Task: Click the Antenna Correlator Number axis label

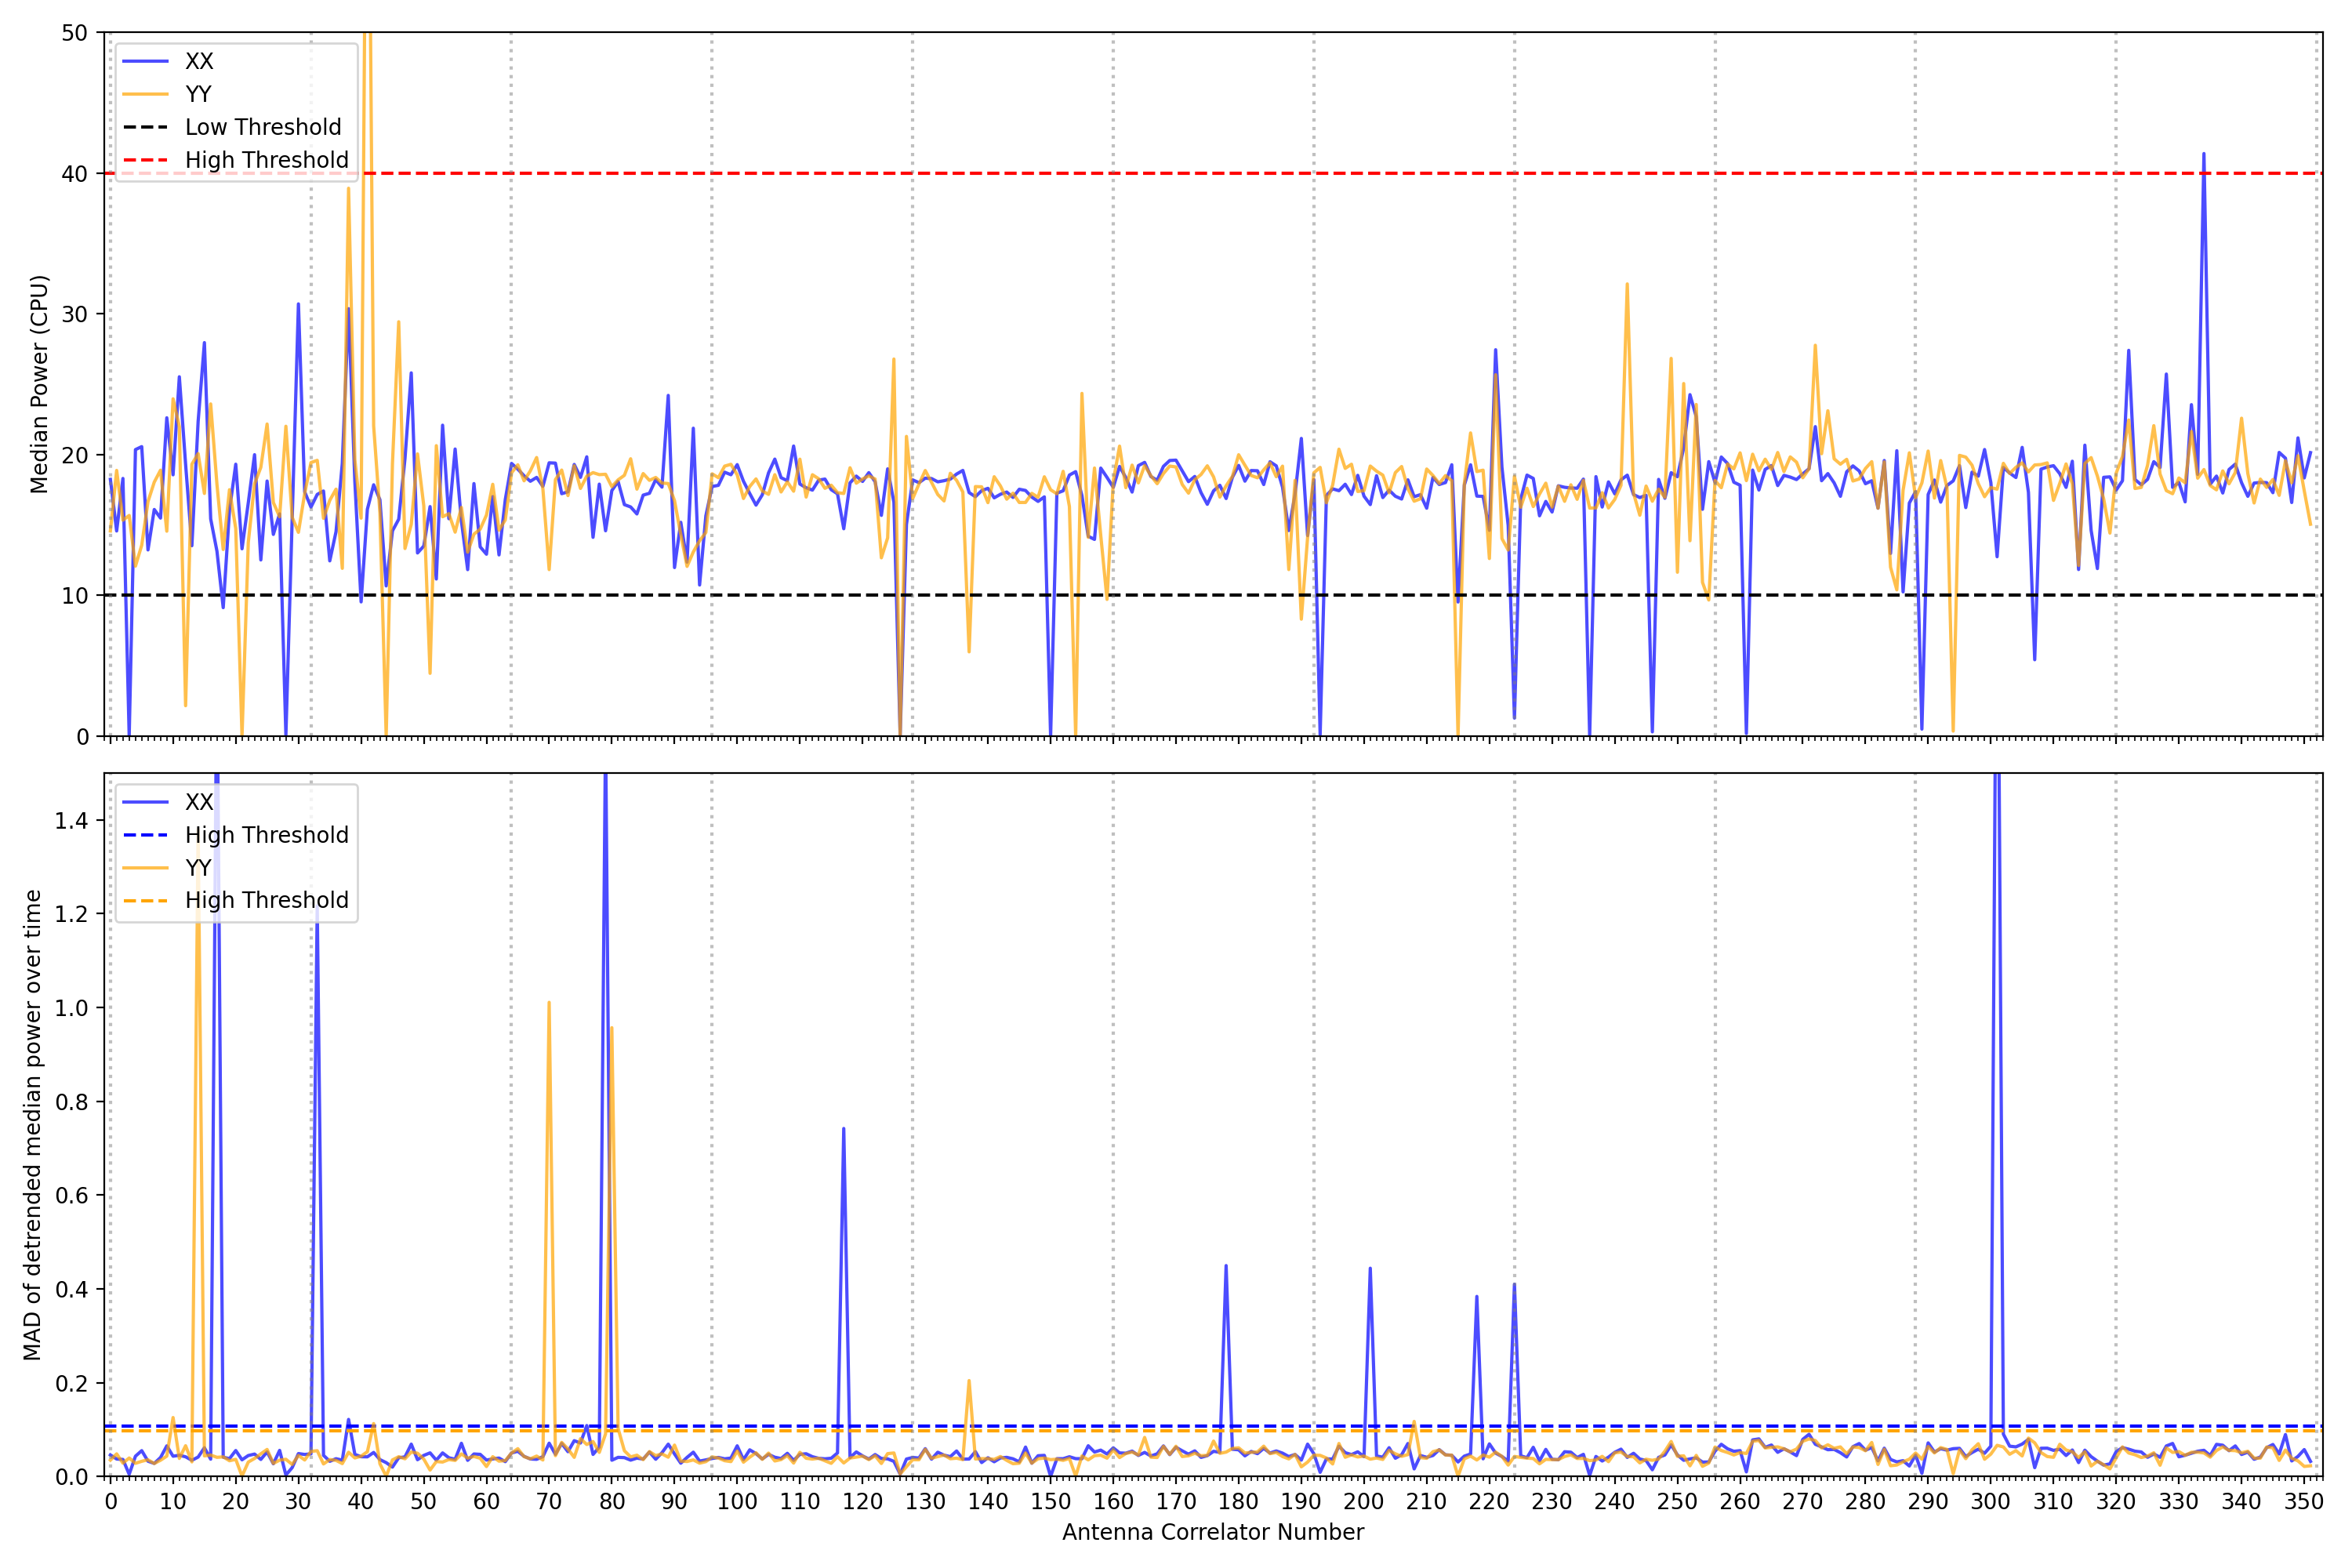Action: pos(1212,1532)
